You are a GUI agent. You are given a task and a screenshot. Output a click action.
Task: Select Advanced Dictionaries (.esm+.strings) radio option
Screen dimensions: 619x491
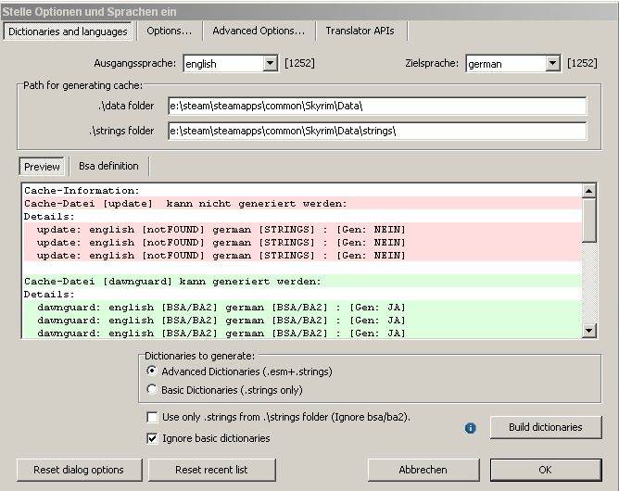[x=153, y=371]
